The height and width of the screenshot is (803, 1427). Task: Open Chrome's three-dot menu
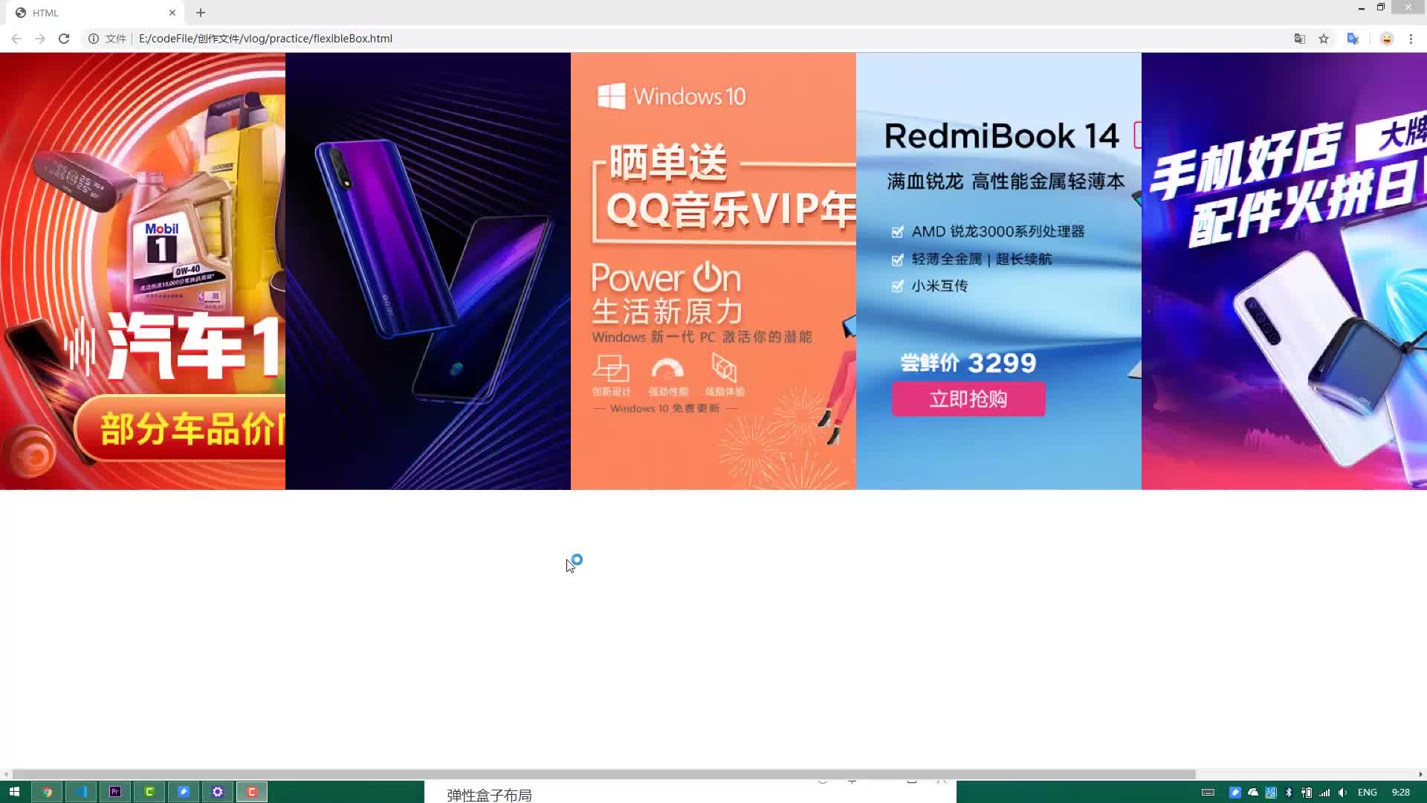(x=1411, y=39)
